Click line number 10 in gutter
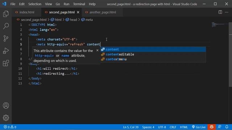Viewport: 232px width, 130px height. [x=20, y=69]
